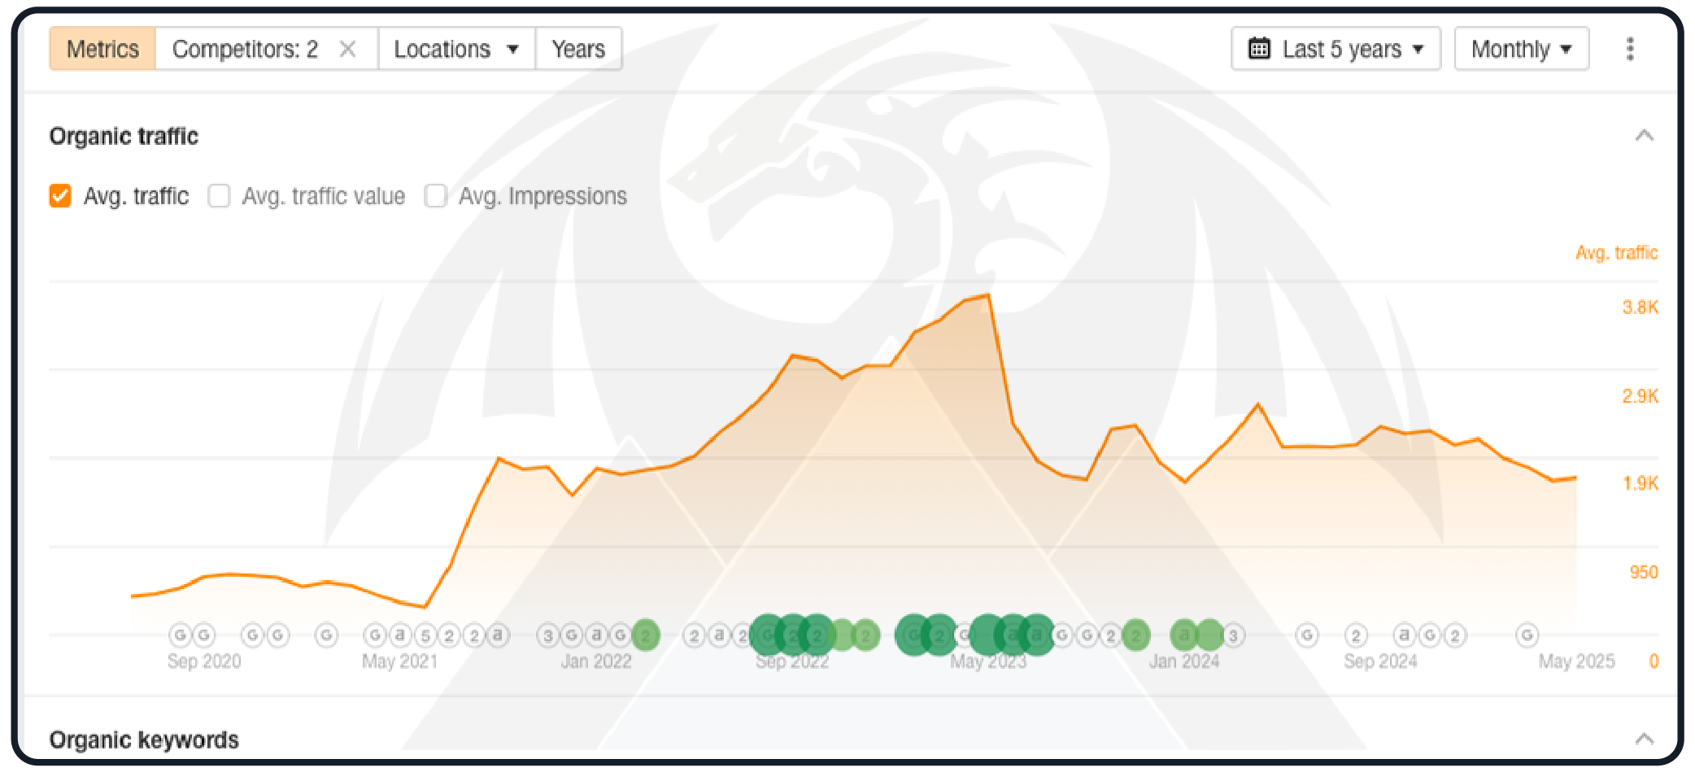
Task: Click the timeline marker labeled 5
Action: pyautogui.click(x=425, y=635)
